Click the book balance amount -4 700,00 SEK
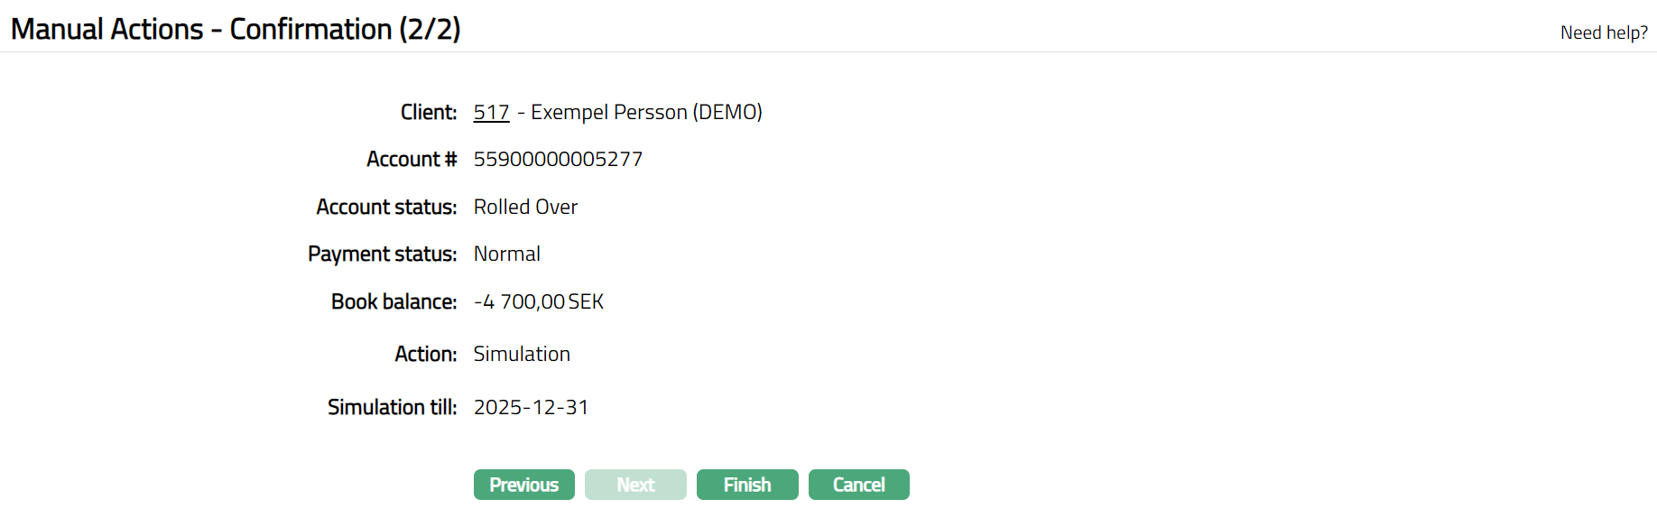The height and width of the screenshot is (518, 1657). click(538, 302)
